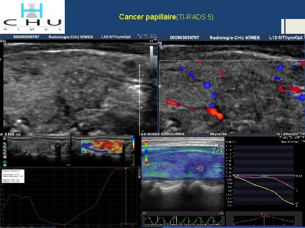Click the strain image color scale legend
305x228 pixels.
146,152
